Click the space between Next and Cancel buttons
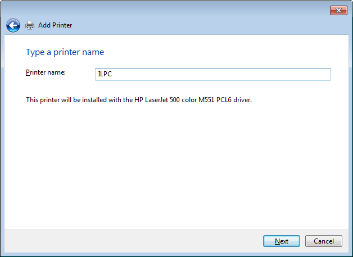 [302, 241]
